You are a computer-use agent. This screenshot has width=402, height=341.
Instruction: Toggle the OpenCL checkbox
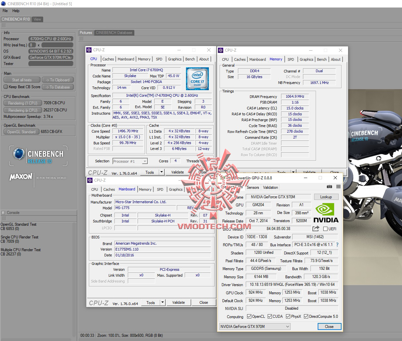[249, 316]
